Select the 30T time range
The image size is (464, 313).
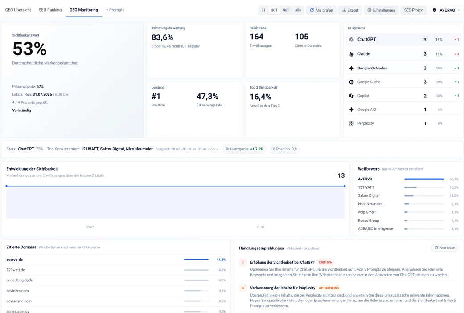tap(274, 10)
